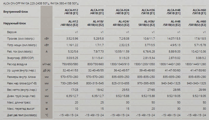Select the ALCA-H12 /4R1B [E1] column header
This screenshot has width=209, height=120.
[x=71, y=12]
